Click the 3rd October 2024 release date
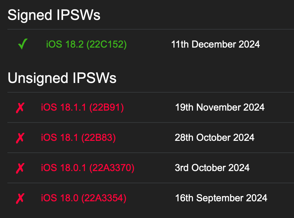This screenshot has height=218, width=294. pos(212,168)
